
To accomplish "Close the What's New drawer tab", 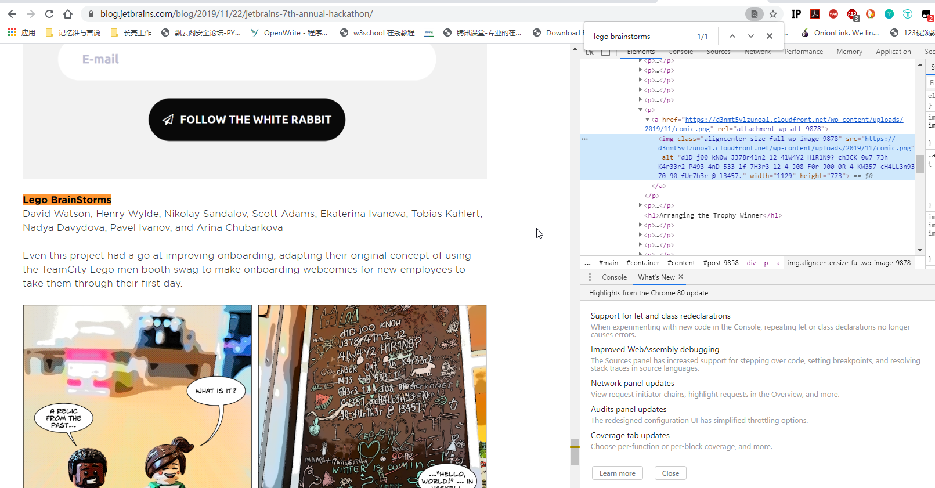I will pyautogui.click(x=681, y=277).
